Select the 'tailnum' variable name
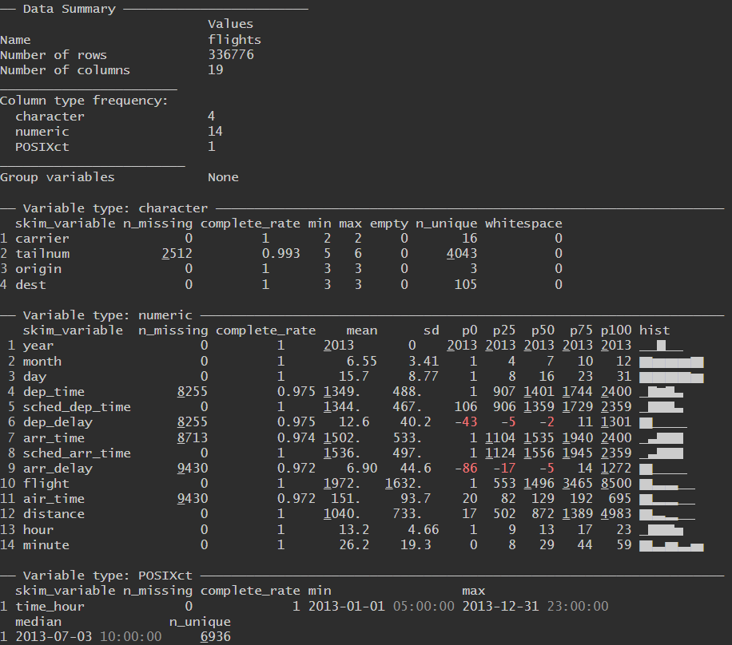732x645 pixels. pyautogui.click(x=42, y=254)
